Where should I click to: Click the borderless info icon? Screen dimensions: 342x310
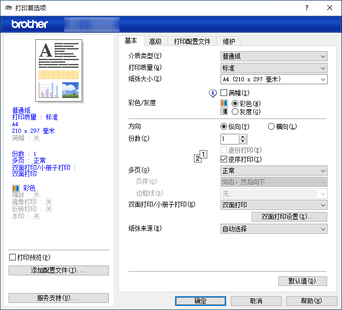coord(213,93)
